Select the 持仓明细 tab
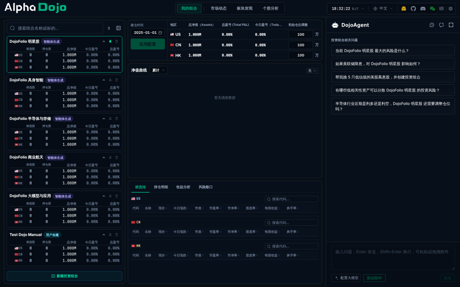Screen dimensions: 460x287 point(161,187)
